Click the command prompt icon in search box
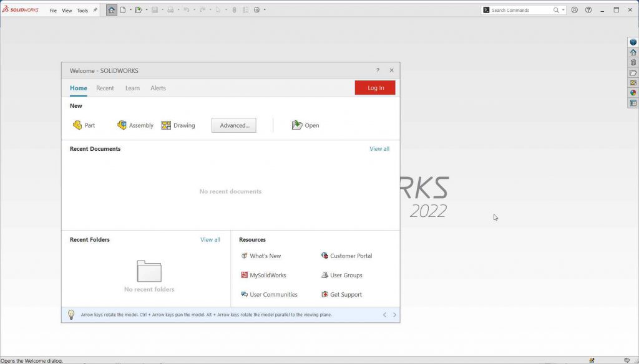This screenshot has width=639, height=364. point(486,10)
